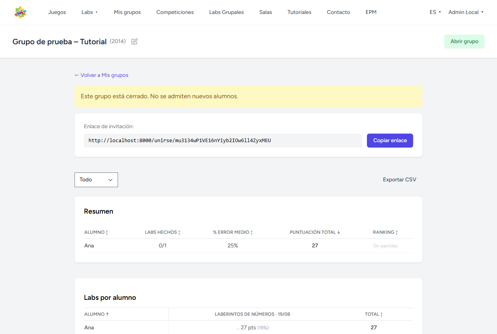Sort by Ranking column
The height and width of the screenshot is (334, 497).
click(386, 232)
